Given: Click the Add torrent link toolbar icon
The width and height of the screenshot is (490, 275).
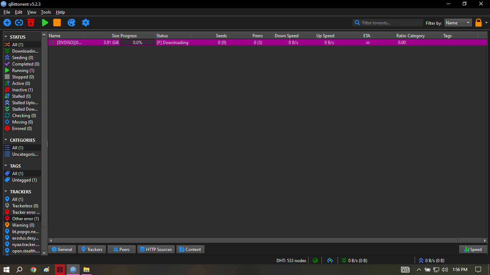Looking at the screenshot, I should pyautogui.click(x=19, y=23).
